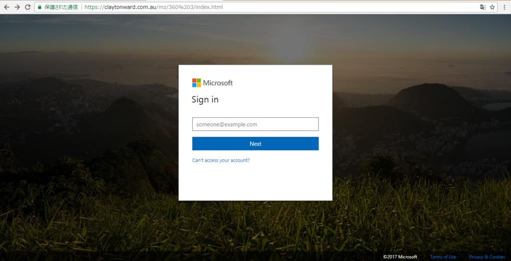Go back using the browser back arrow

(x=6, y=7)
